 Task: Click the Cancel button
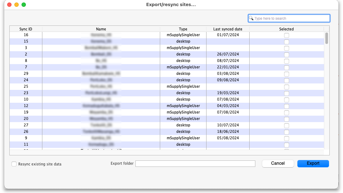click(x=278, y=163)
